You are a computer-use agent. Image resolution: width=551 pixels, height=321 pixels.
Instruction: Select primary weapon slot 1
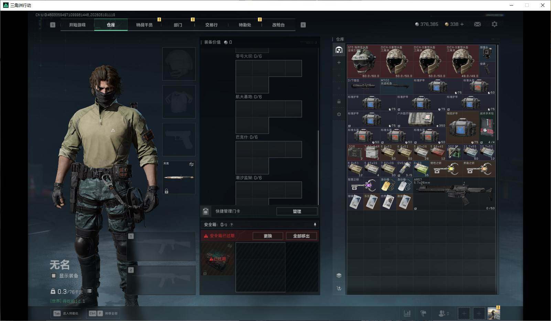point(161,246)
